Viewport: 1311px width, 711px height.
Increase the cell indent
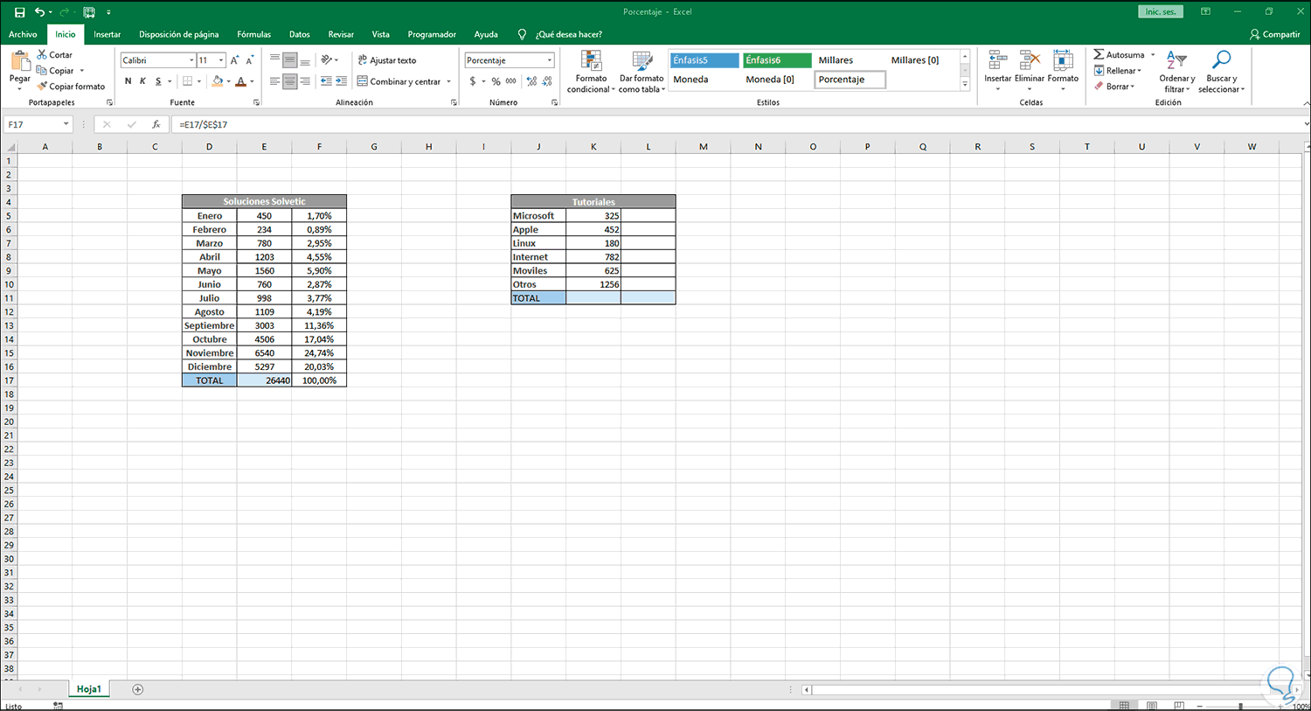click(341, 81)
